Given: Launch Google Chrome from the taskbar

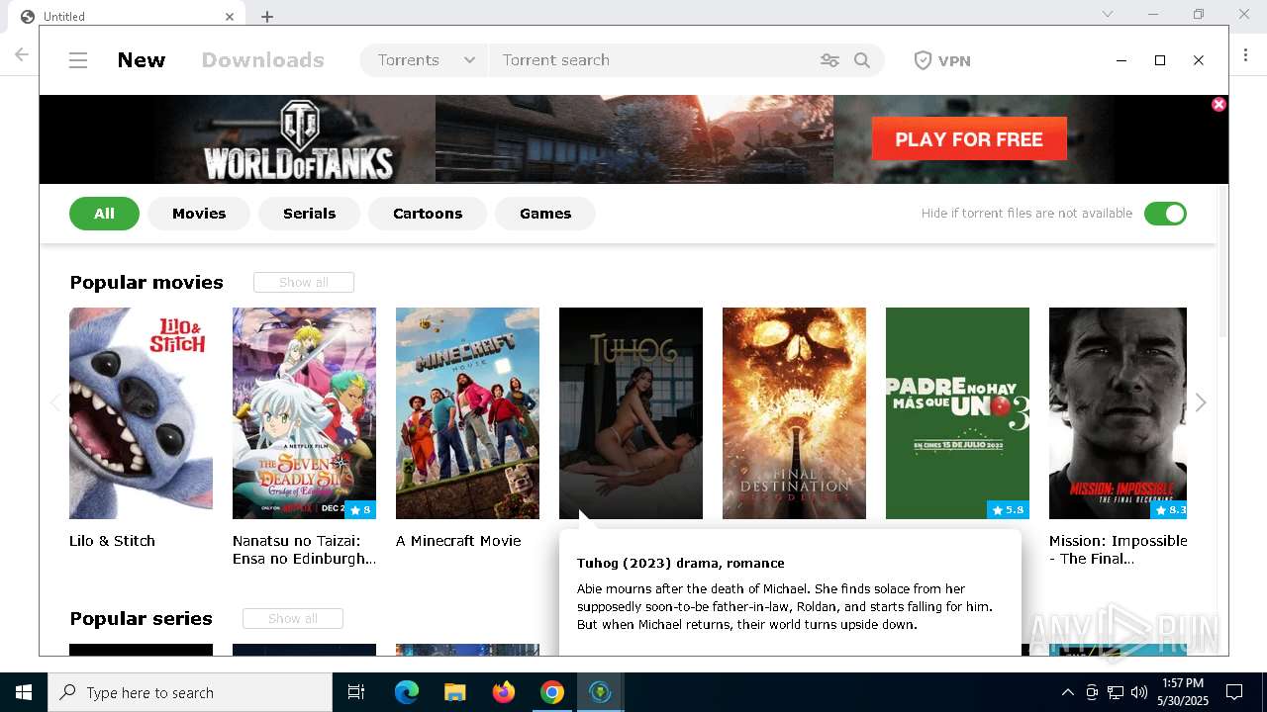Looking at the screenshot, I should (552, 692).
